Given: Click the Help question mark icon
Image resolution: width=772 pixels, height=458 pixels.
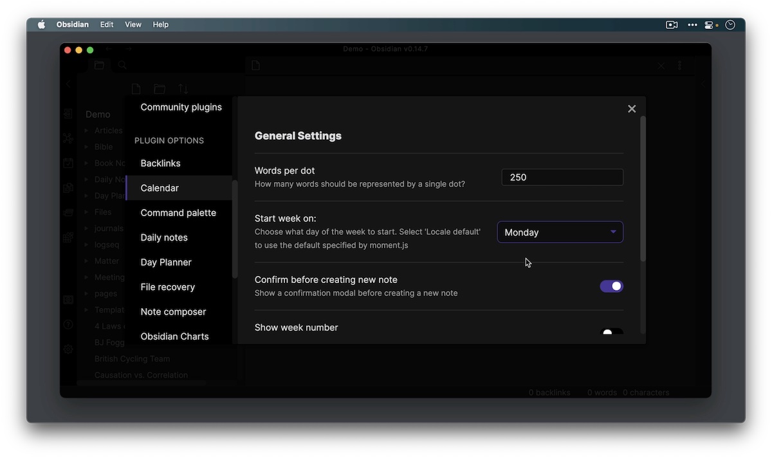Looking at the screenshot, I should point(68,325).
